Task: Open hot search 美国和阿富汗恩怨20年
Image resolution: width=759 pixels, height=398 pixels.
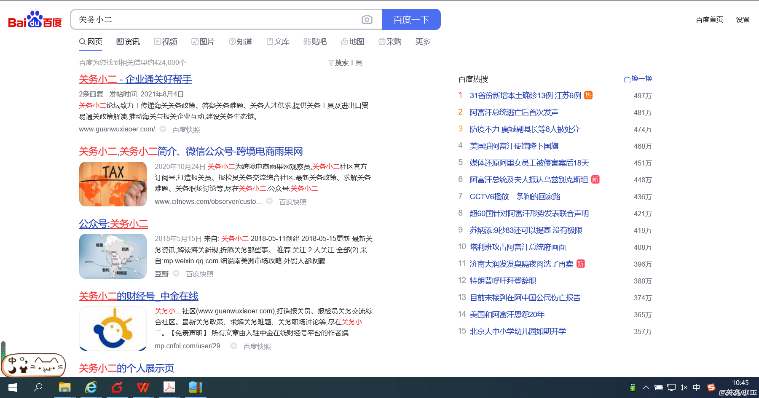Action: (x=507, y=315)
